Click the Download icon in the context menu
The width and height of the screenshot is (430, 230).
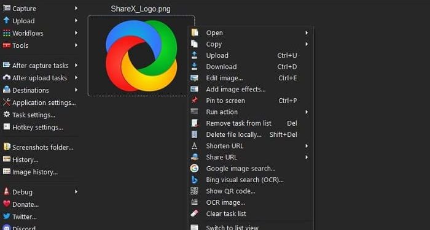click(195, 66)
